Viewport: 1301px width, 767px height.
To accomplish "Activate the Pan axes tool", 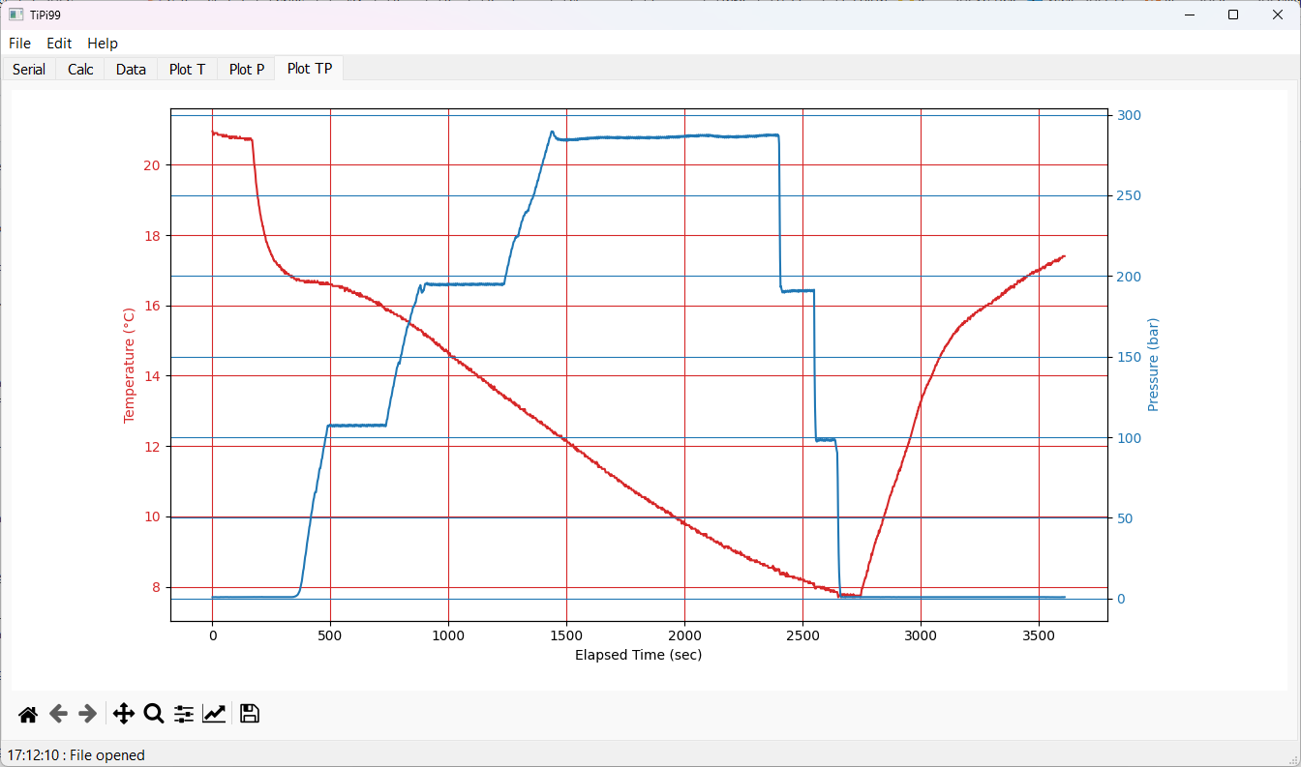I will point(124,714).
